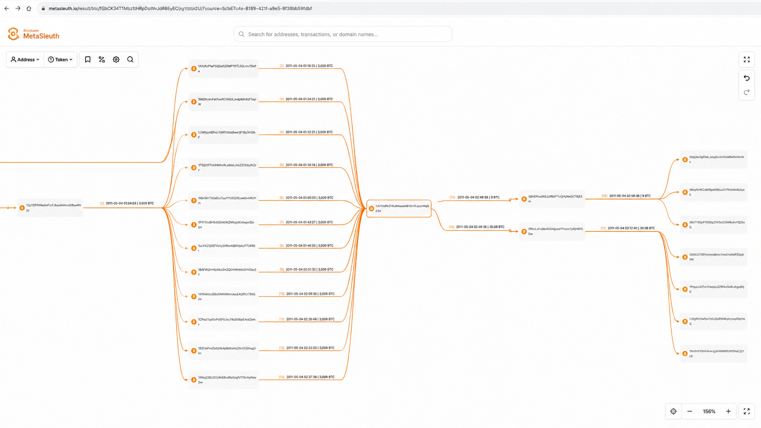Click the MetaSleuth logo
The image size is (761, 428).
point(34,34)
